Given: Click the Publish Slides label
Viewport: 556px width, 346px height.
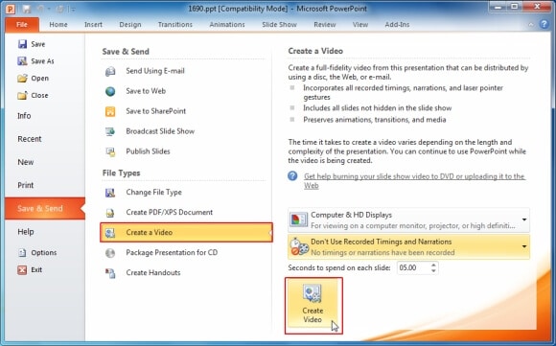Looking at the screenshot, I should [148, 151].
